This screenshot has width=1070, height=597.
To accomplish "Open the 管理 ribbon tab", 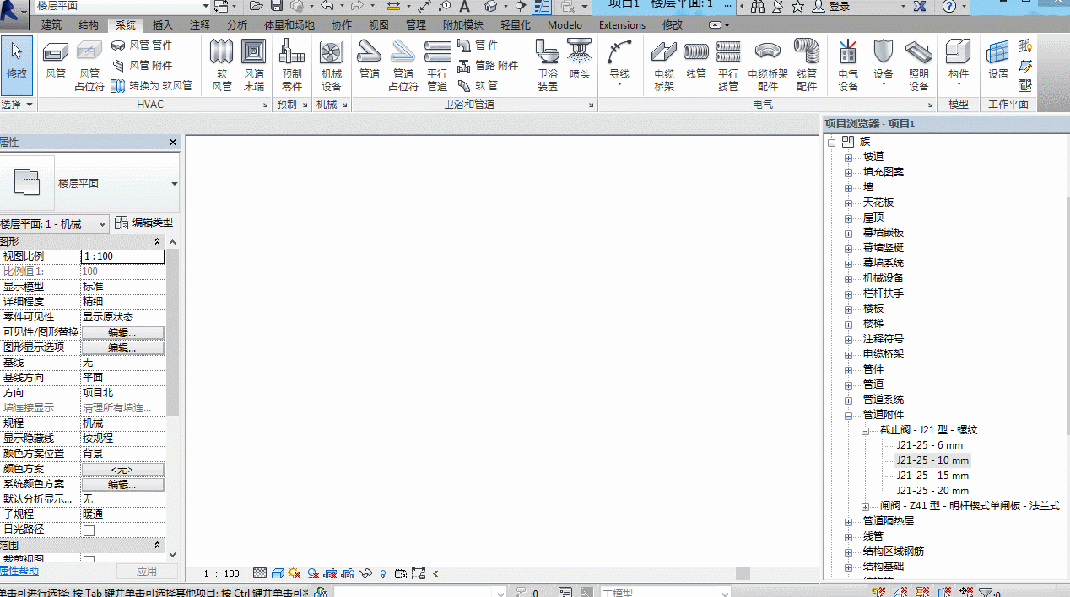I will coord(416,25).
